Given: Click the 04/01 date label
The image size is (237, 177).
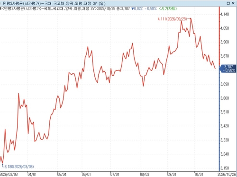Looking at the screenshot, I should (x=32, y=175).
